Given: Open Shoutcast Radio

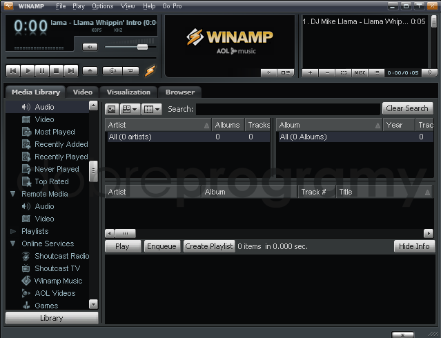Looking at the screenshot, I should 62,256.
